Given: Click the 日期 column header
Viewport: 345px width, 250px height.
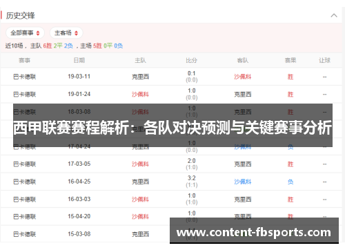Looking at the screenshot, I should (x=79, y=60).
